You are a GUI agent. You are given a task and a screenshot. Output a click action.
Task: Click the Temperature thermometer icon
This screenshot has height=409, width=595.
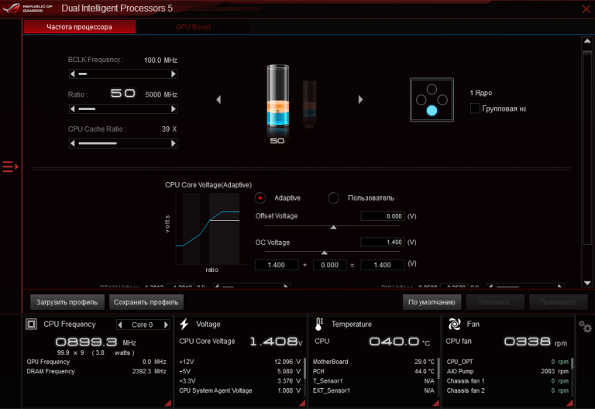tap(318, 325)
